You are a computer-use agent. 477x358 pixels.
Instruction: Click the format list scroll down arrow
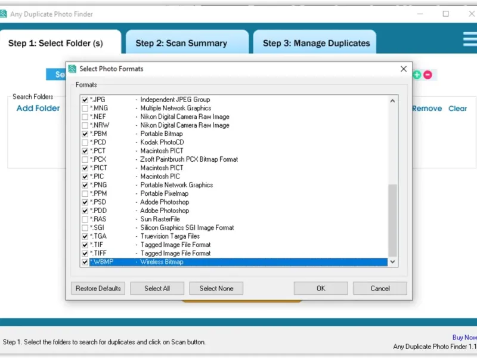click(392, 262)
